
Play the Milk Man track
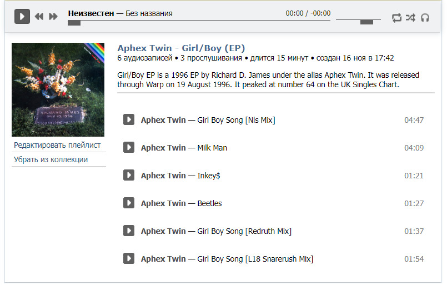click(x=129, y=147)
